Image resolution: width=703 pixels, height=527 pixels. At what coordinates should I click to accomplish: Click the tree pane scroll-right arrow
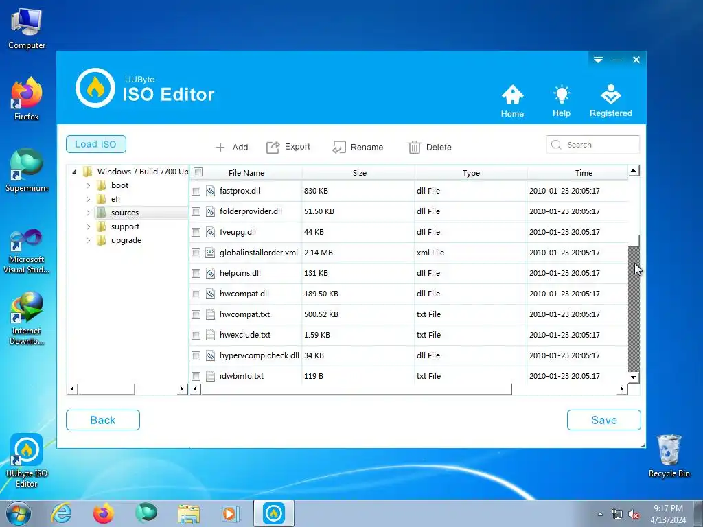tap(181, 388)
